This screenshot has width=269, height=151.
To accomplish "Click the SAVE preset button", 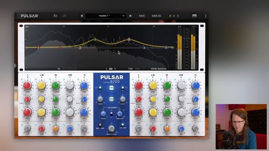I will pos(142,16).
